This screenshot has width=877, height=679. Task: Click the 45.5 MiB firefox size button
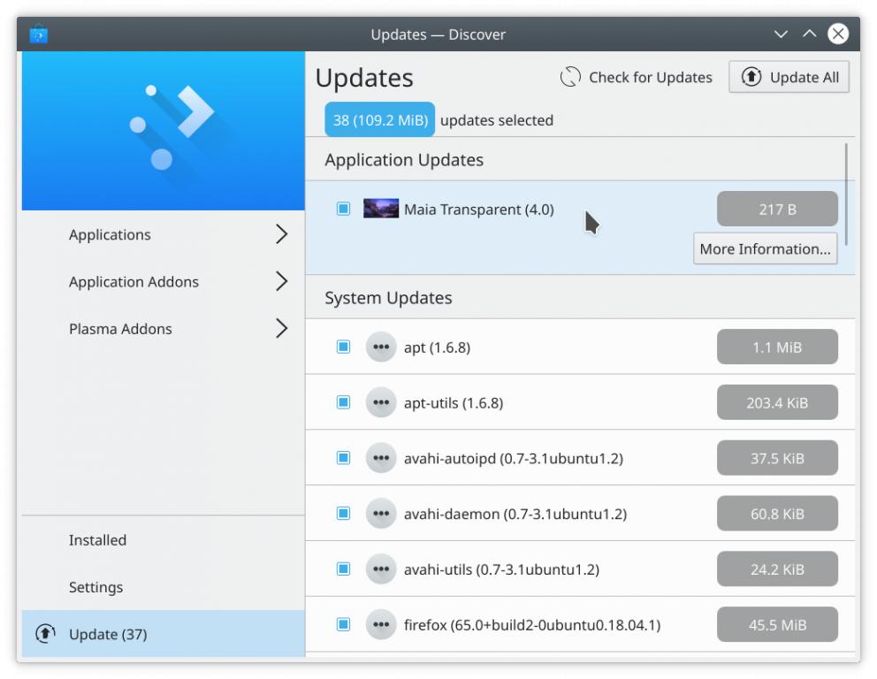point(777,624)
